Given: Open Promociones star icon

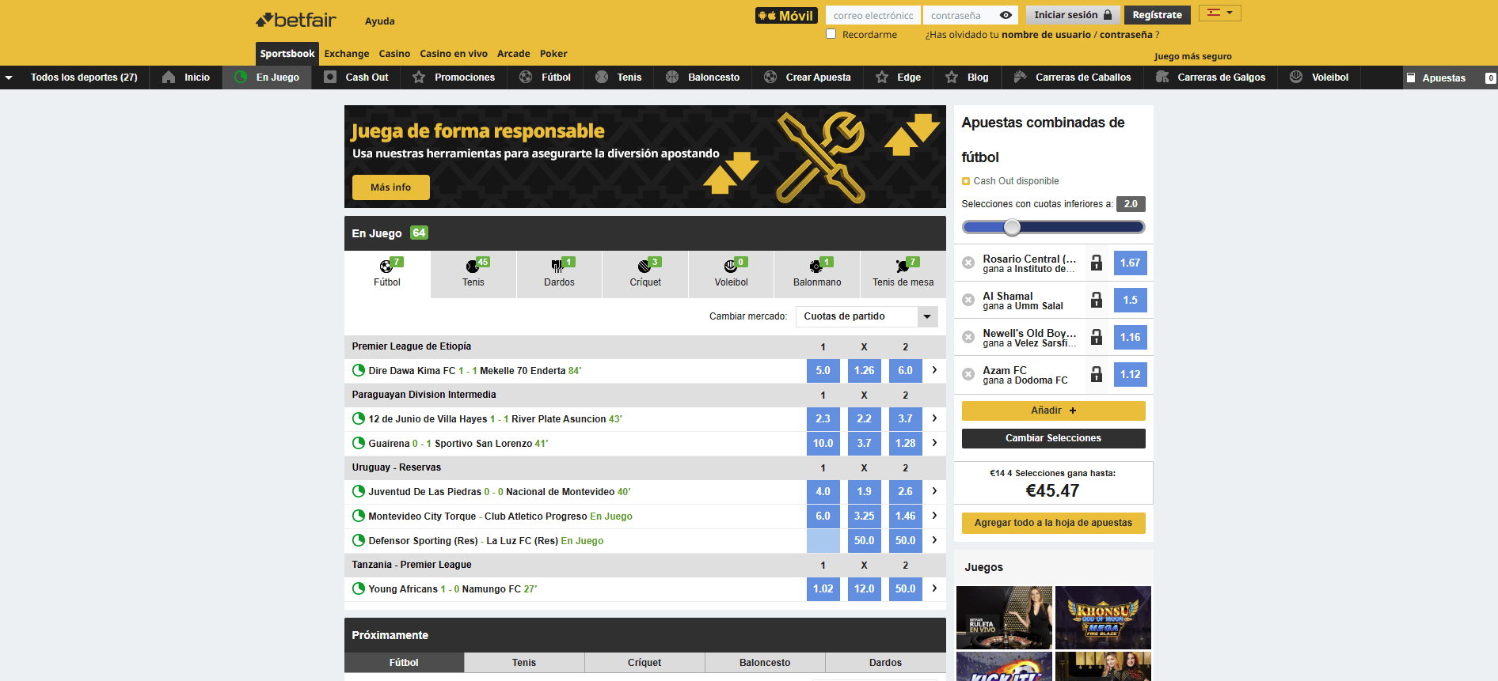Looking at the screenshot, I should 419,78.
